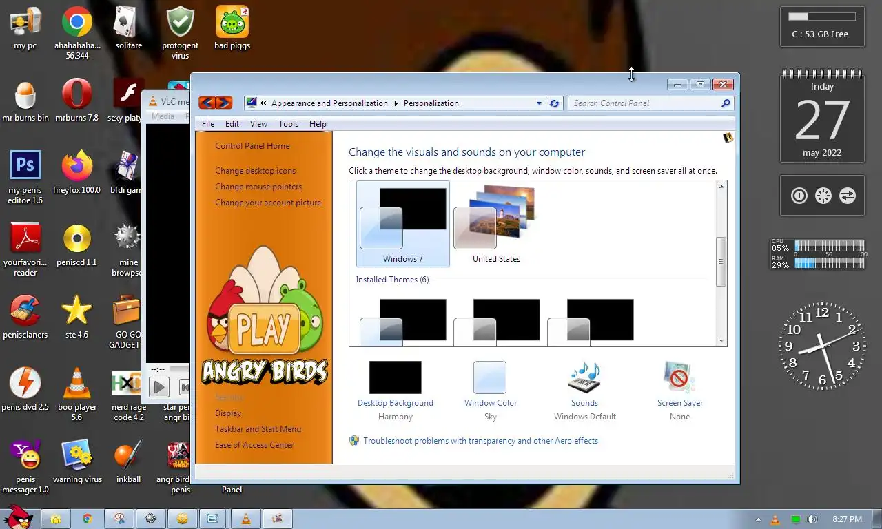Click the play button in VLC window
Viewport: 882px width, 529px height.
click(158, 387)
